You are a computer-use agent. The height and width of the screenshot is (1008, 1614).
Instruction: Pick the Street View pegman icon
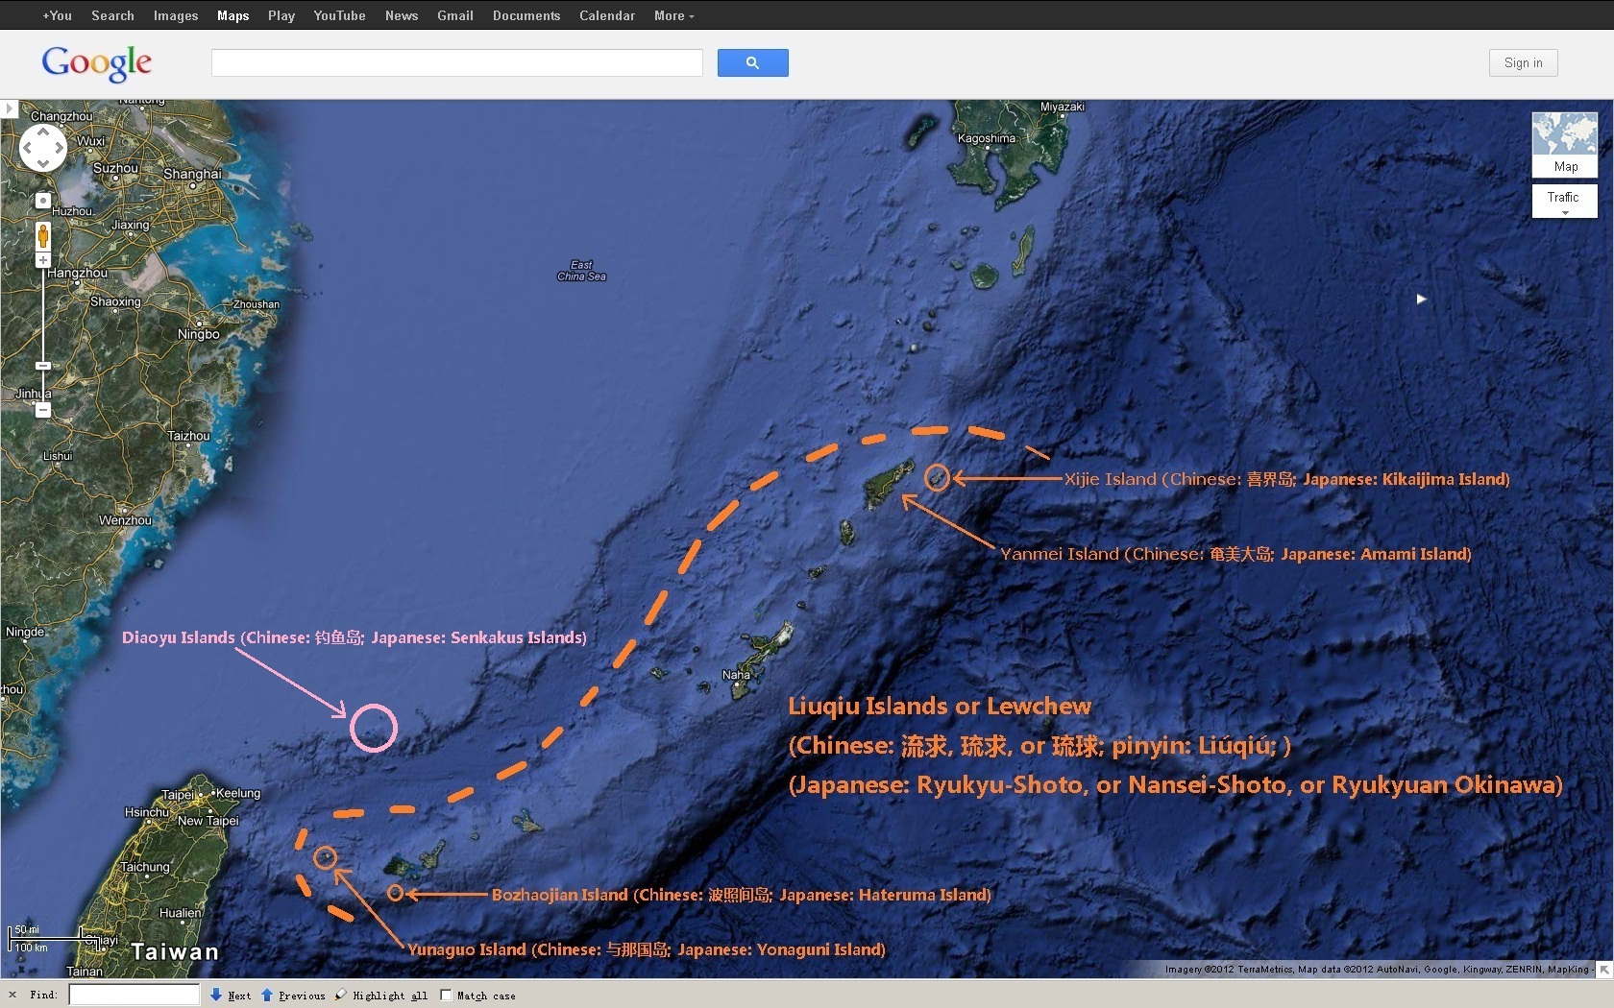point(43,235)
